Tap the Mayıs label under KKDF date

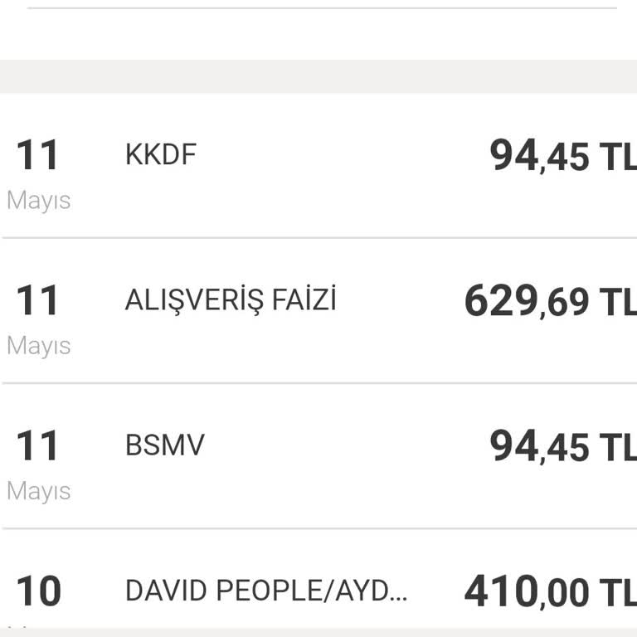[38, 201]
